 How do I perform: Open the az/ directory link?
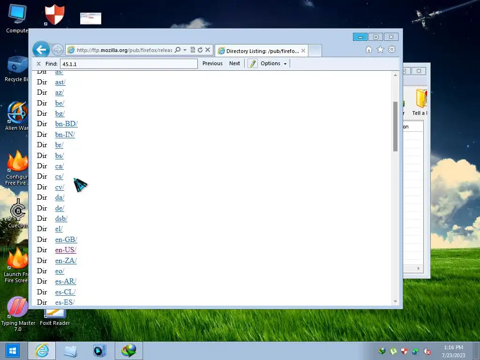tap(60, 92)
